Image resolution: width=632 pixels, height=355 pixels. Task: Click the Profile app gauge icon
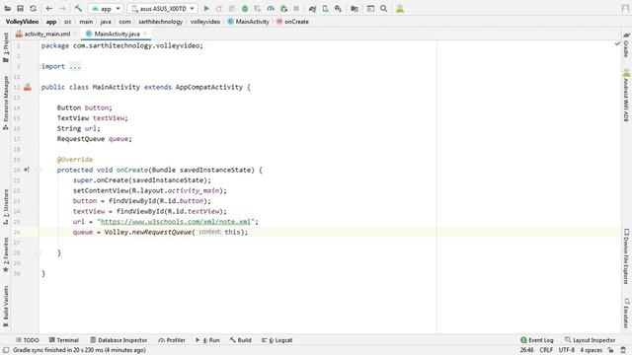tap(271, 9)
